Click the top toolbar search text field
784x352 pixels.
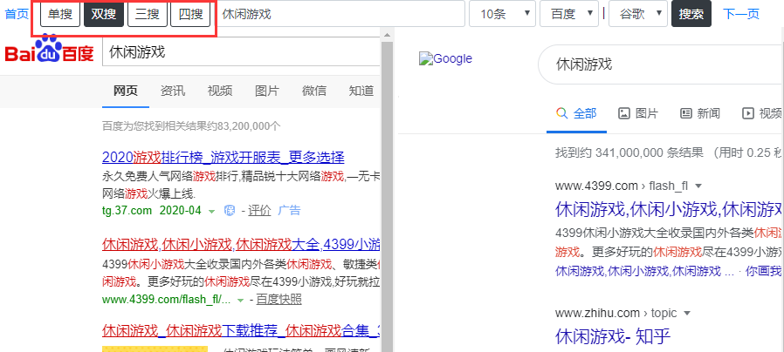341,14
